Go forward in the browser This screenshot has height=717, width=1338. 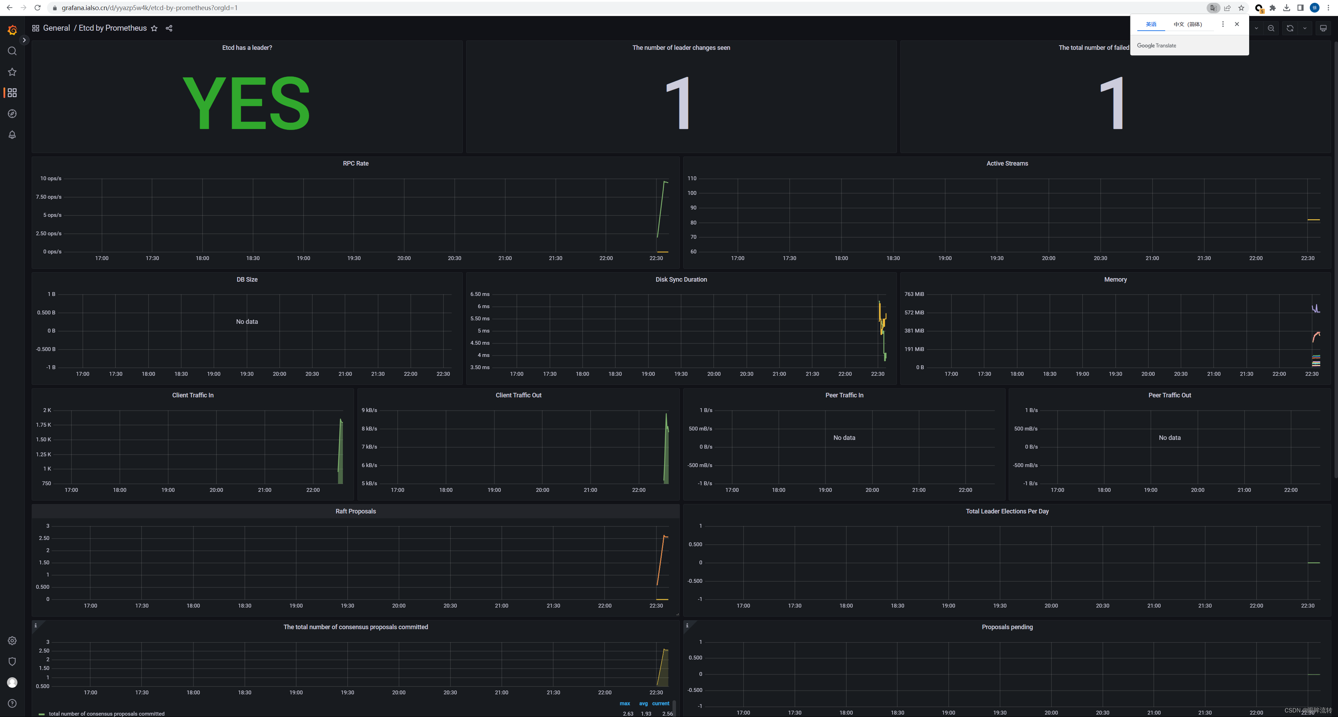(x=23, y=8)
